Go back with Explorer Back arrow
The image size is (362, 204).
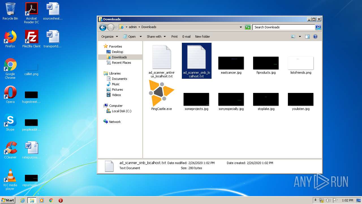(103, 27)
